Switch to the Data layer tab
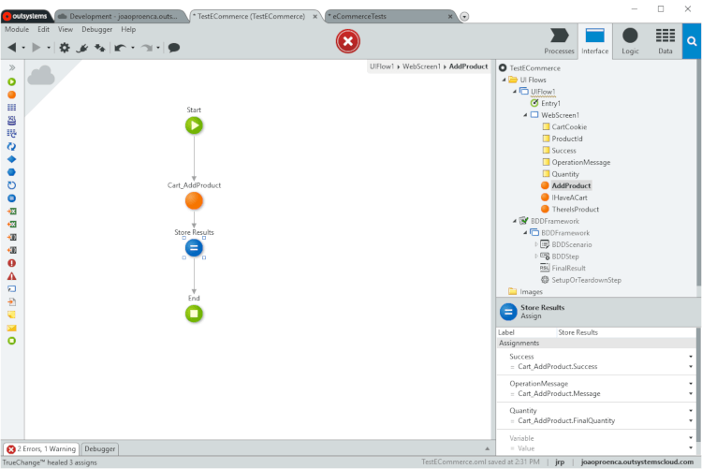 pyautogui.click(x=665, y=41)
